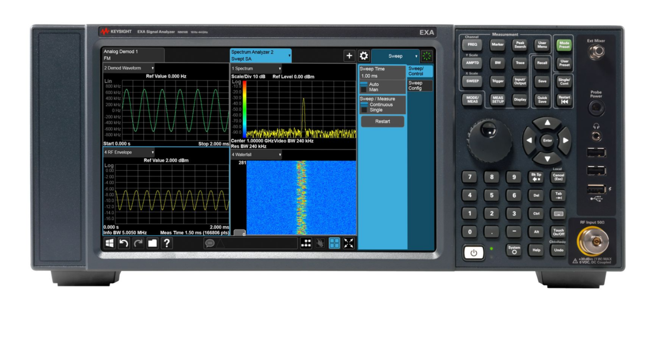
Task: Click the Undo arrow icon
Action: [124, 244]
